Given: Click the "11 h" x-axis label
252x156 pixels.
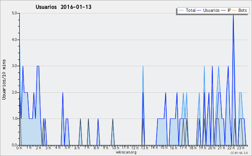Looking at the screenshot, I should click(125, 148).
